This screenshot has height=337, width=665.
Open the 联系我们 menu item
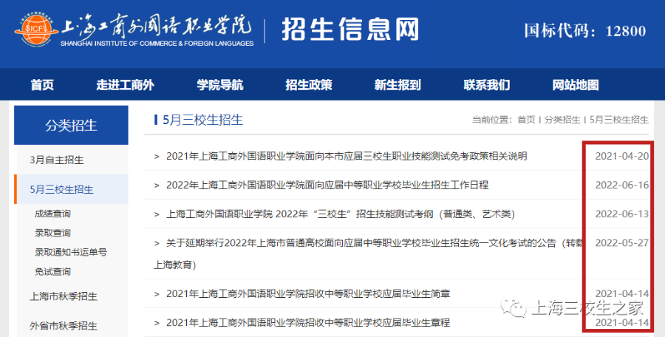(x=486, y=85)
